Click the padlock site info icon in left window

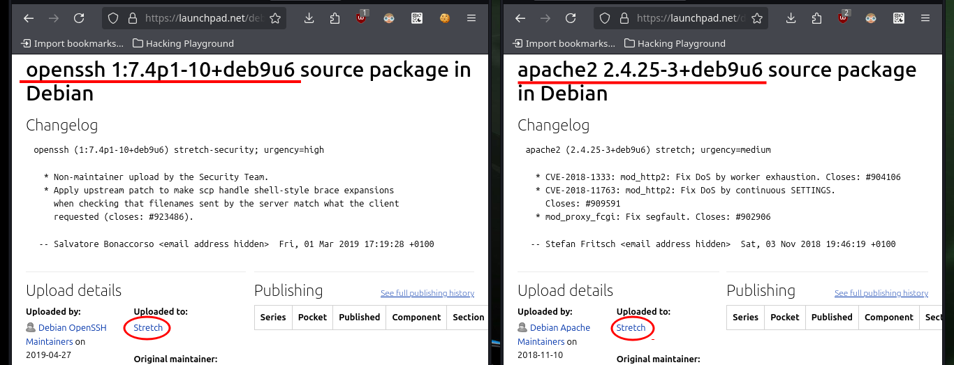point(132,18)
